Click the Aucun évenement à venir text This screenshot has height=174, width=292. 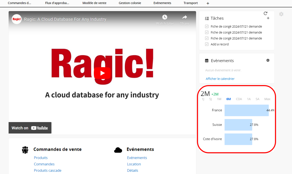point(223,70)
